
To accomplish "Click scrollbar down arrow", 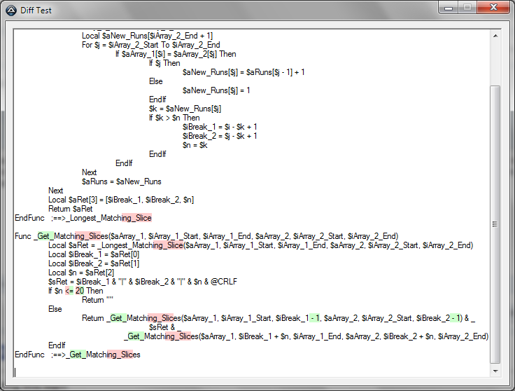I will point(495,371).
